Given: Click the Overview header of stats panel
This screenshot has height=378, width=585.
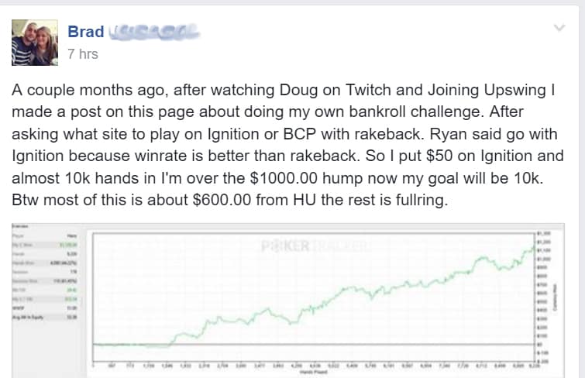Looking at the screenshot, I should 20,226.
